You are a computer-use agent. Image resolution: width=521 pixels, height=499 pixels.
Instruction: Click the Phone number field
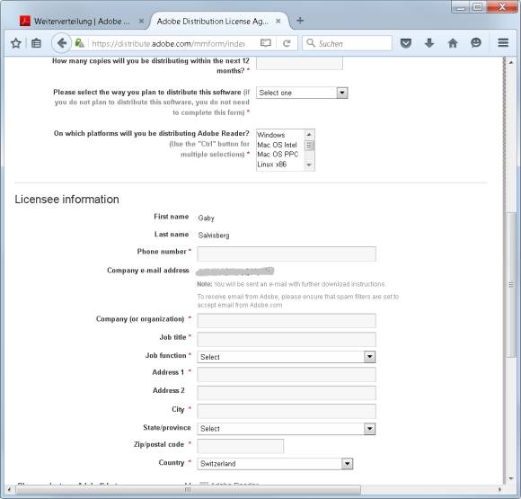point(287,254)
